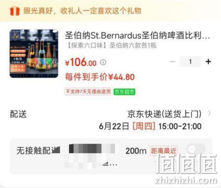
Task: Click the 眼光真好 gift banner text
Action: (83, 11)
